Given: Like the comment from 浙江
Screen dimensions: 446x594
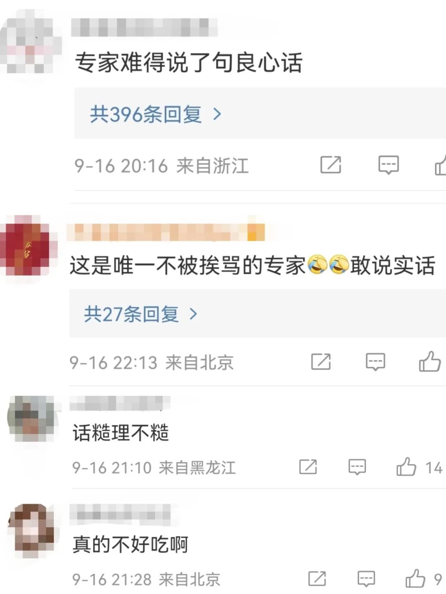Looking at the screenshot, I should (x=440, y=165).
